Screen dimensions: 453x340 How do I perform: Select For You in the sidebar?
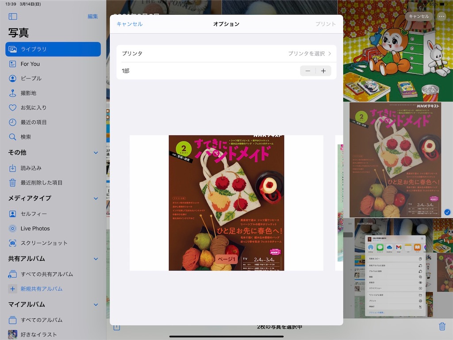[x=53, y=64]
